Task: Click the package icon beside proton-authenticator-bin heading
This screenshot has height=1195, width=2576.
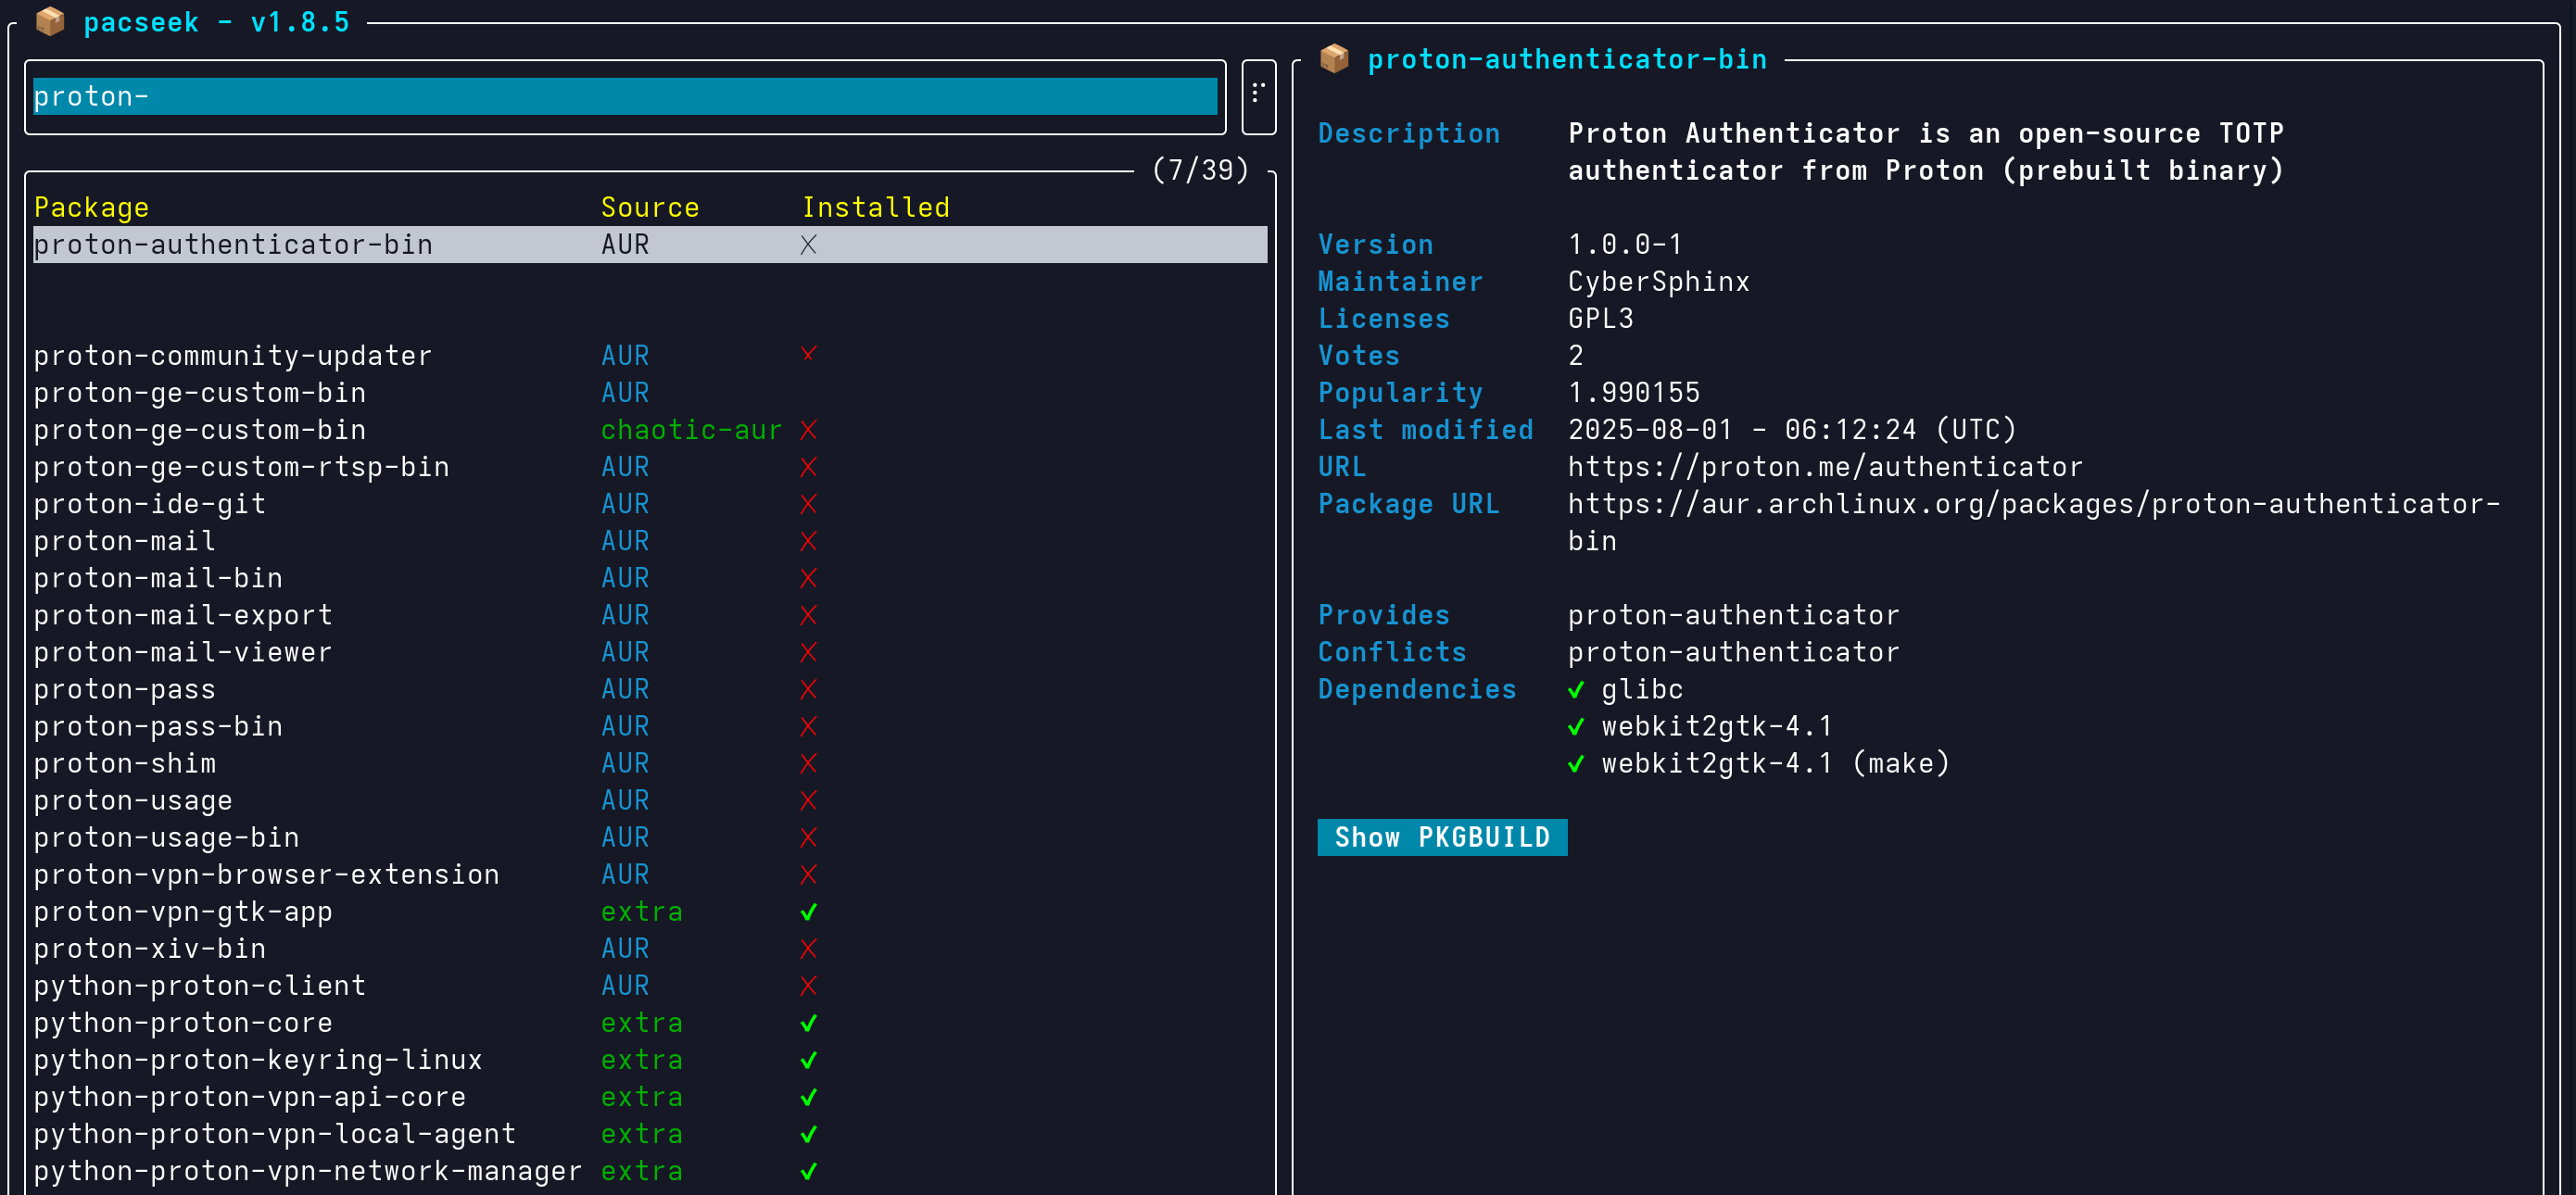Action: (x=1333, y=59)
